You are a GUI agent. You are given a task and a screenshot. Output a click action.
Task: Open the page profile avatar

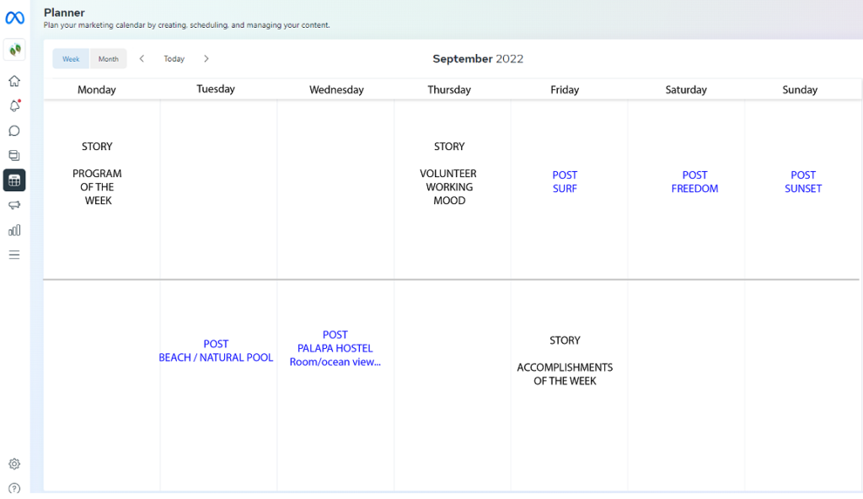[15, 50]
